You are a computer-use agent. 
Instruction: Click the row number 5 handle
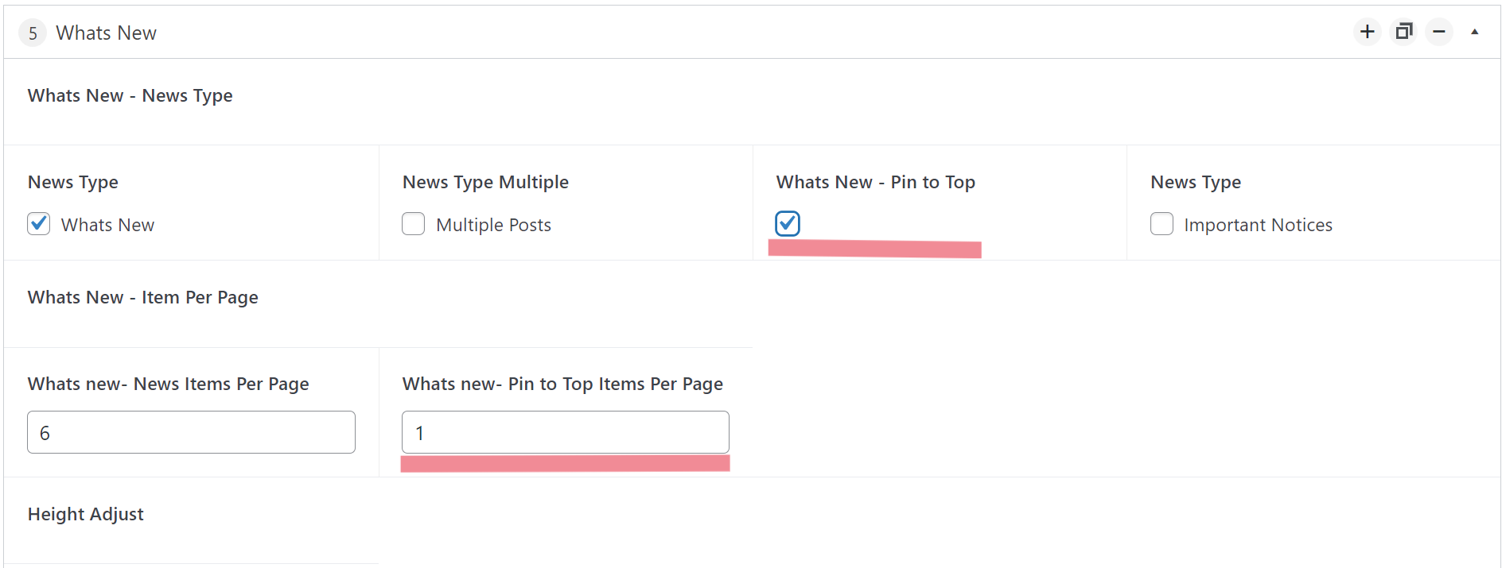point(33,33)
